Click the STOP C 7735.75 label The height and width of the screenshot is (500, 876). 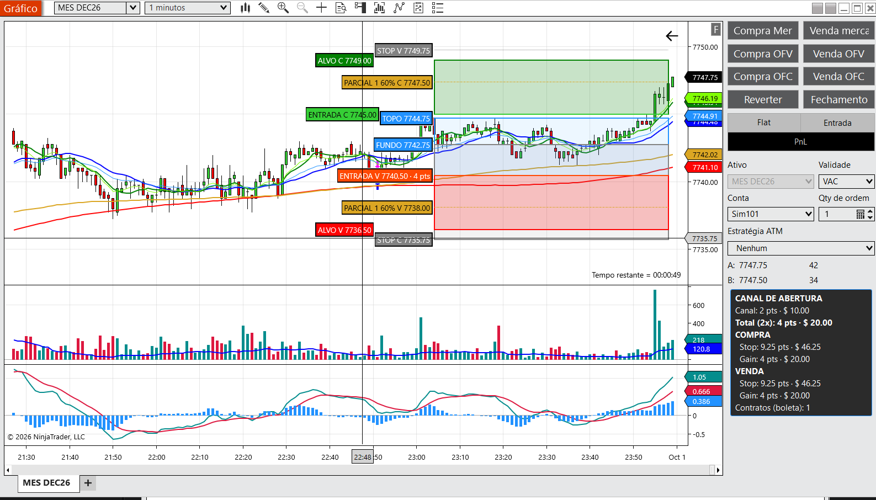click(404, 240)
